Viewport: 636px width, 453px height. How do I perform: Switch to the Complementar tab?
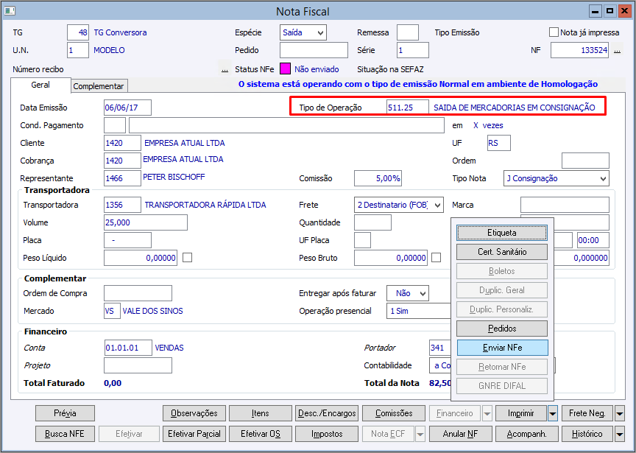tap(99, 86)
